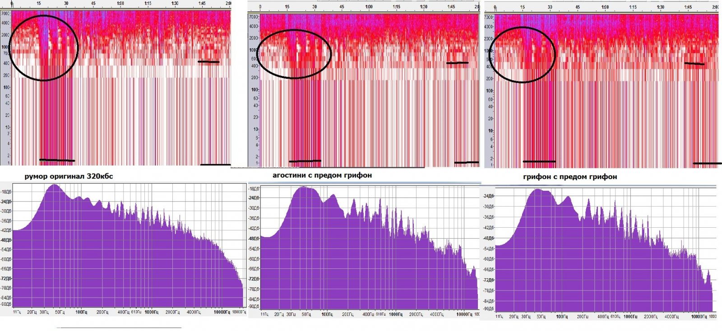Click the -18дБ label on the middle spectrum plot
The height and width of the screenshot is (331, 722).
click(254, 188)
